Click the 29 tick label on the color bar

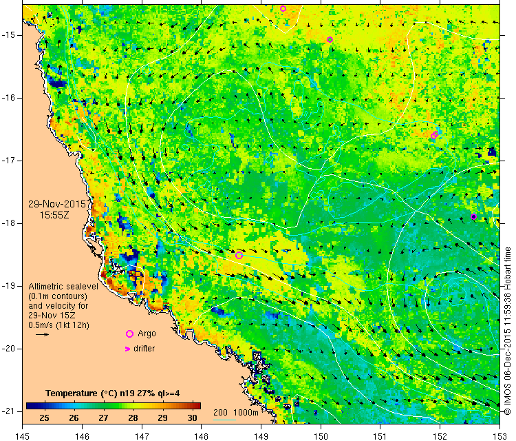click(162, 418)
